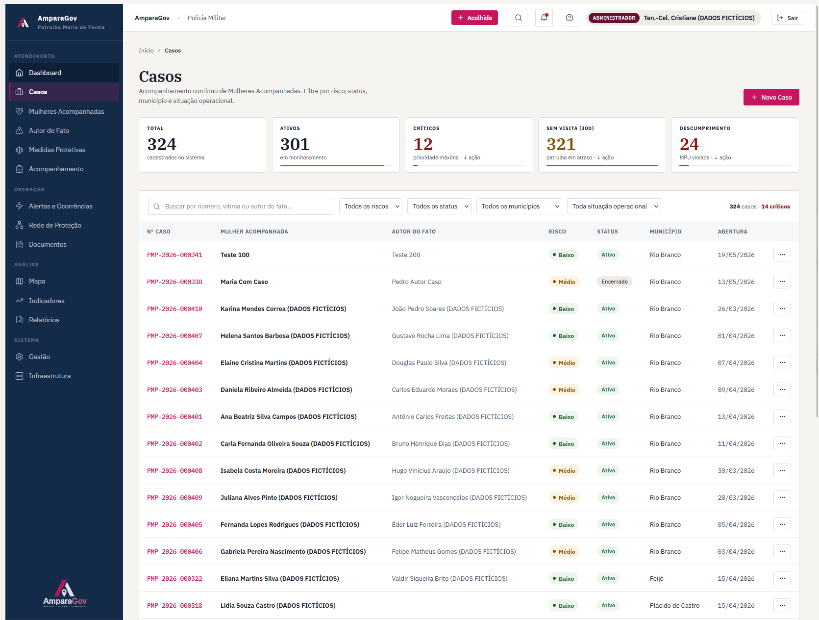Viewport: 819px width, 620px height.
Task: Click the Críticos summary card
Action: (x=469, y=145)
